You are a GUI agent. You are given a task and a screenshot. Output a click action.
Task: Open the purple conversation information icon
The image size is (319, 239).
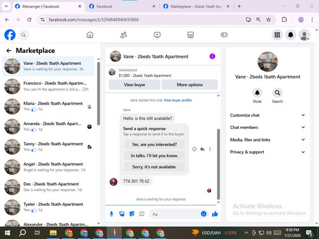tap(212, 56)
